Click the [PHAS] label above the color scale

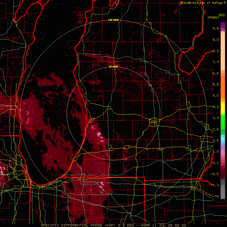click(213, 17)
